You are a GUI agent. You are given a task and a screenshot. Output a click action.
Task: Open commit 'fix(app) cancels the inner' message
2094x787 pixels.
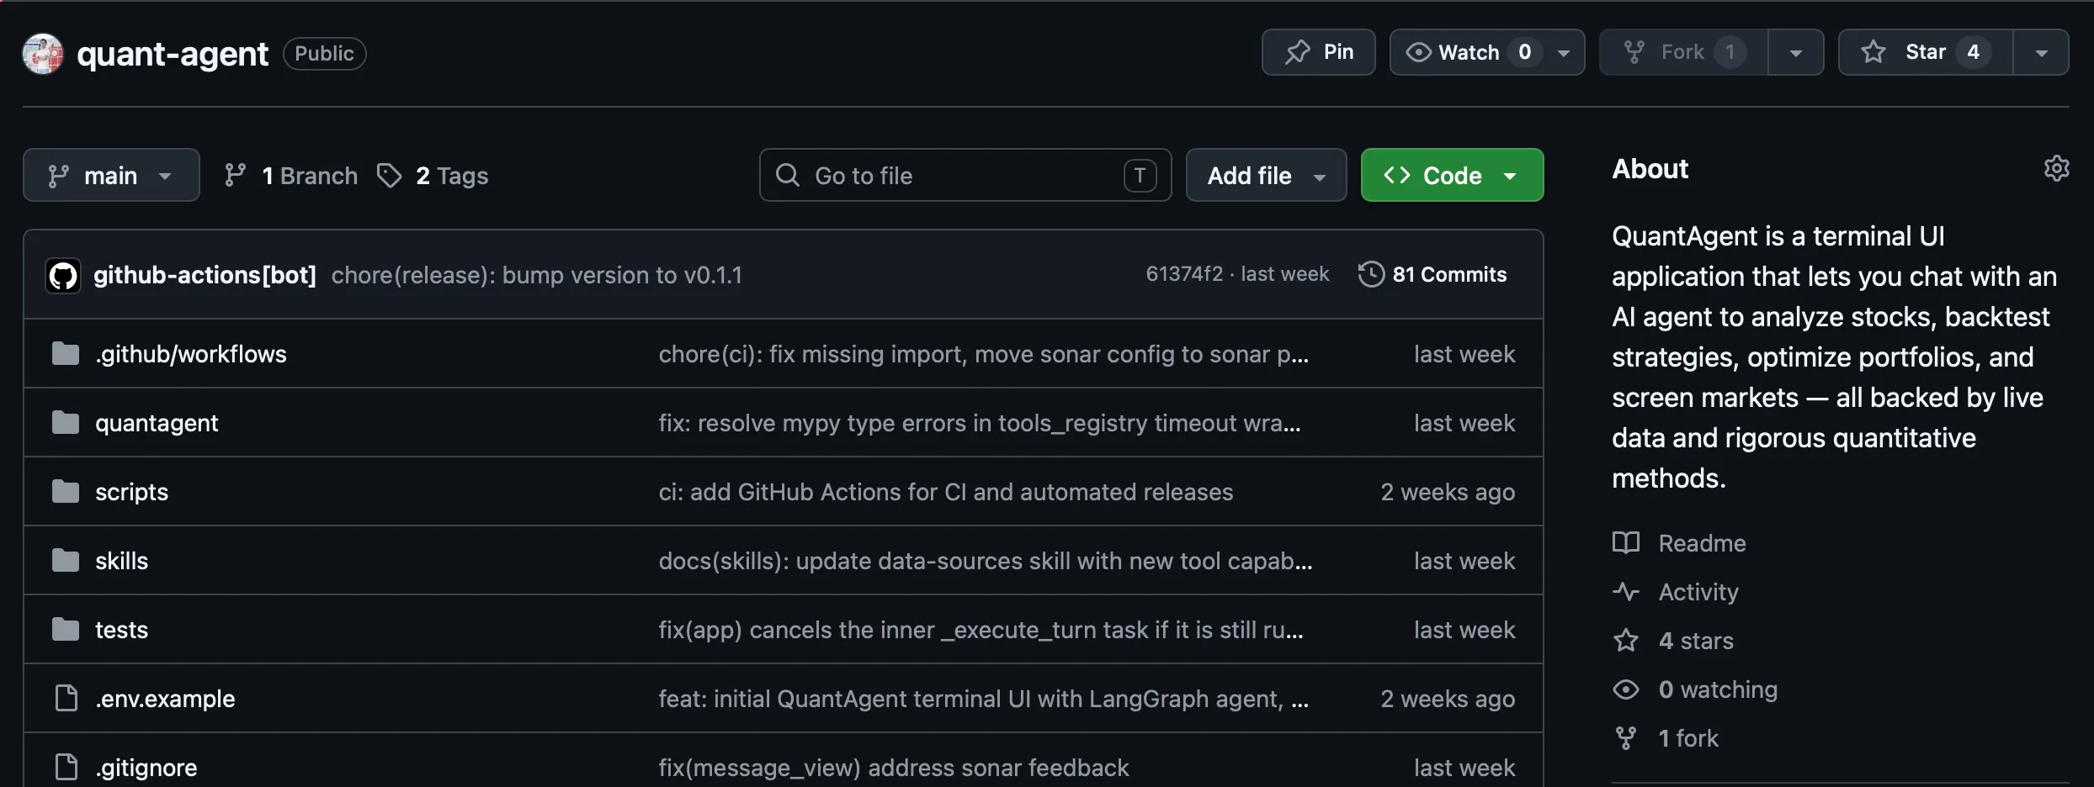coord(981,630)
